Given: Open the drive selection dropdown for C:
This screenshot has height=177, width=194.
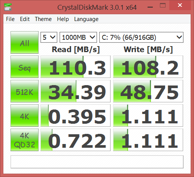Looking at the screenshot, I should pyautogui.click(x=141, y=37).
